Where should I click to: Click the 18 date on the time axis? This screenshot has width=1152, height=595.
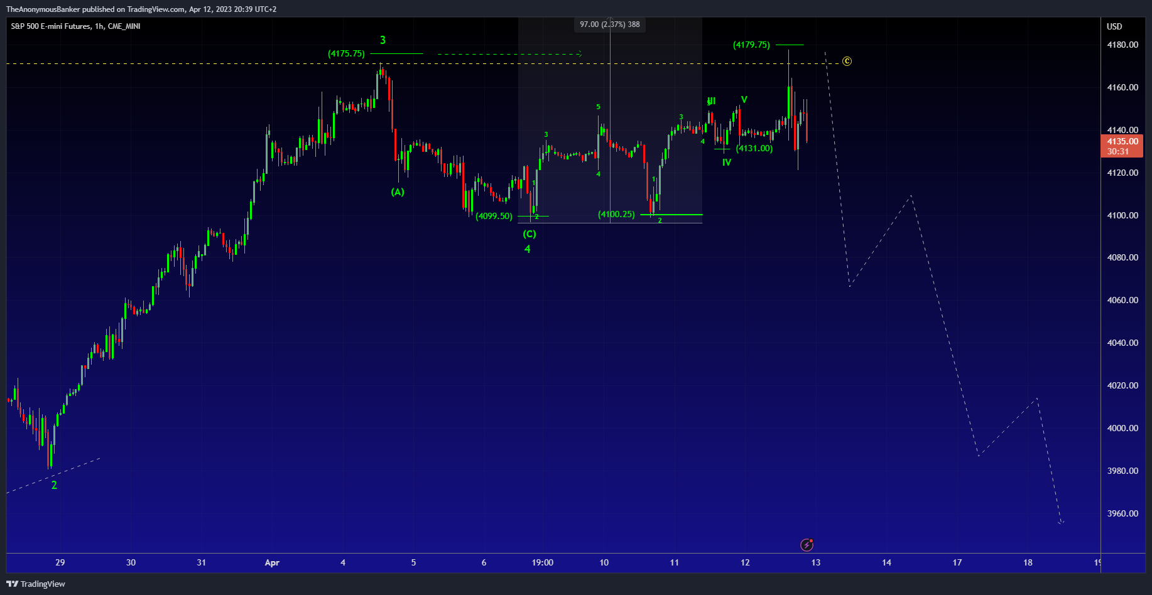point(1028,562)
